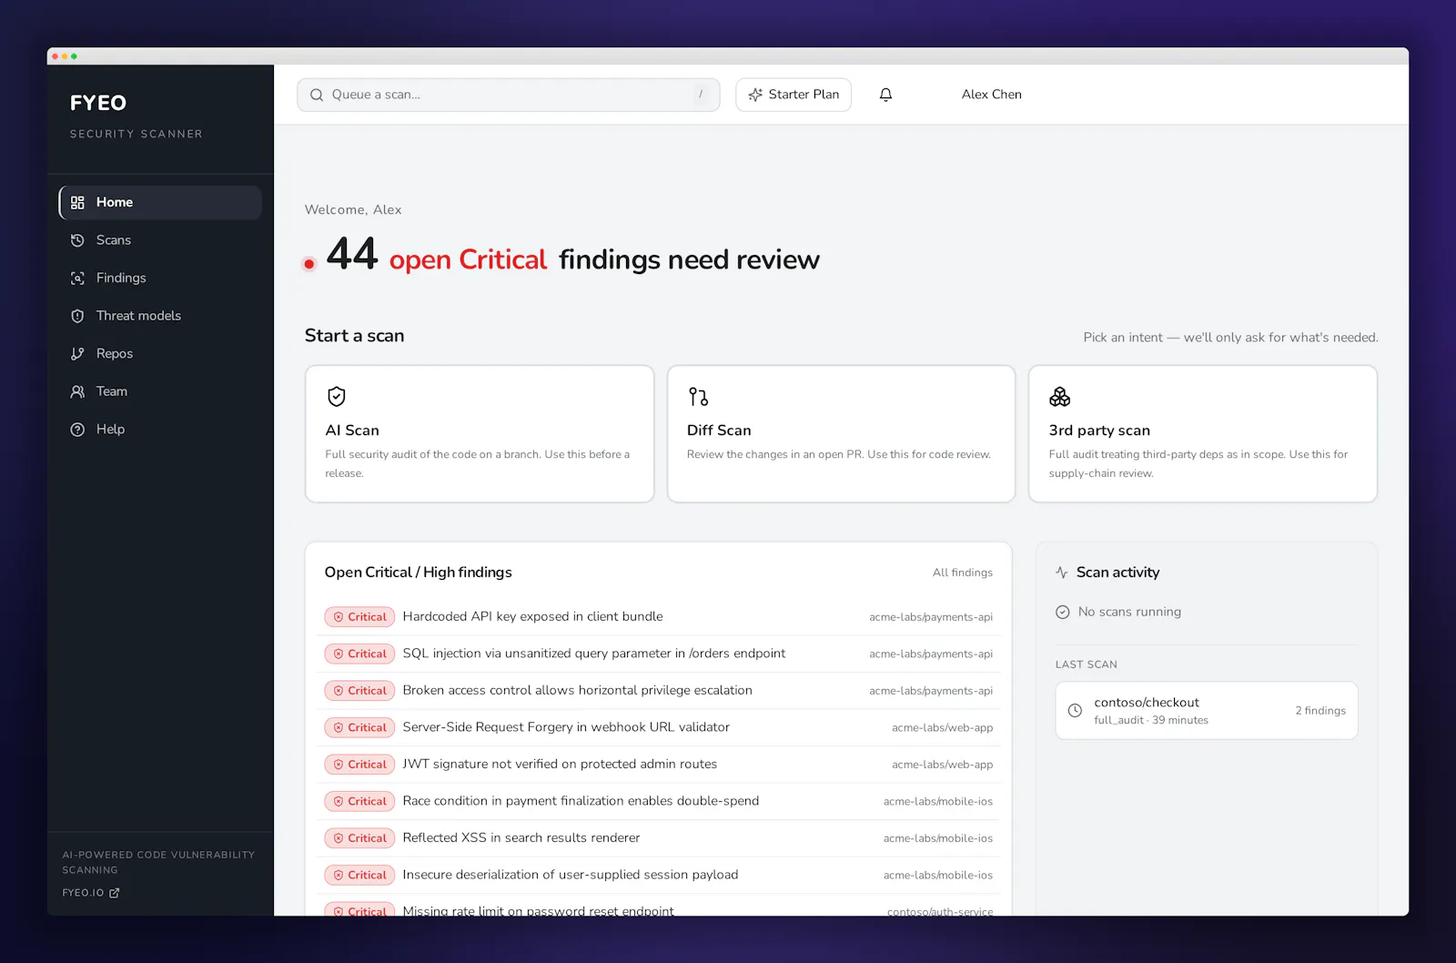1456x963 pixels.
Task: Click the Team people icon
Action: [x=77, y=391]
